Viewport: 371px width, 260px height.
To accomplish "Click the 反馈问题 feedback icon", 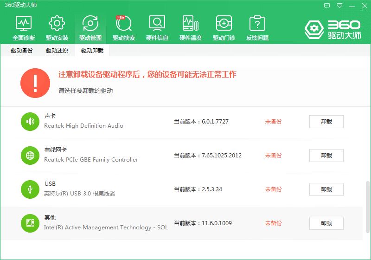I will [x=257, y=28].
